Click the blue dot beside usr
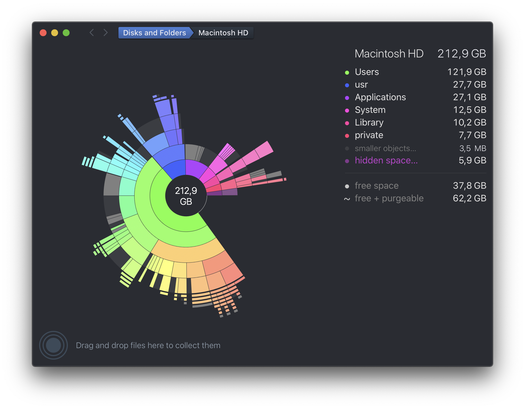Screen dimensions: 525x409 click(x=347, y=85)
